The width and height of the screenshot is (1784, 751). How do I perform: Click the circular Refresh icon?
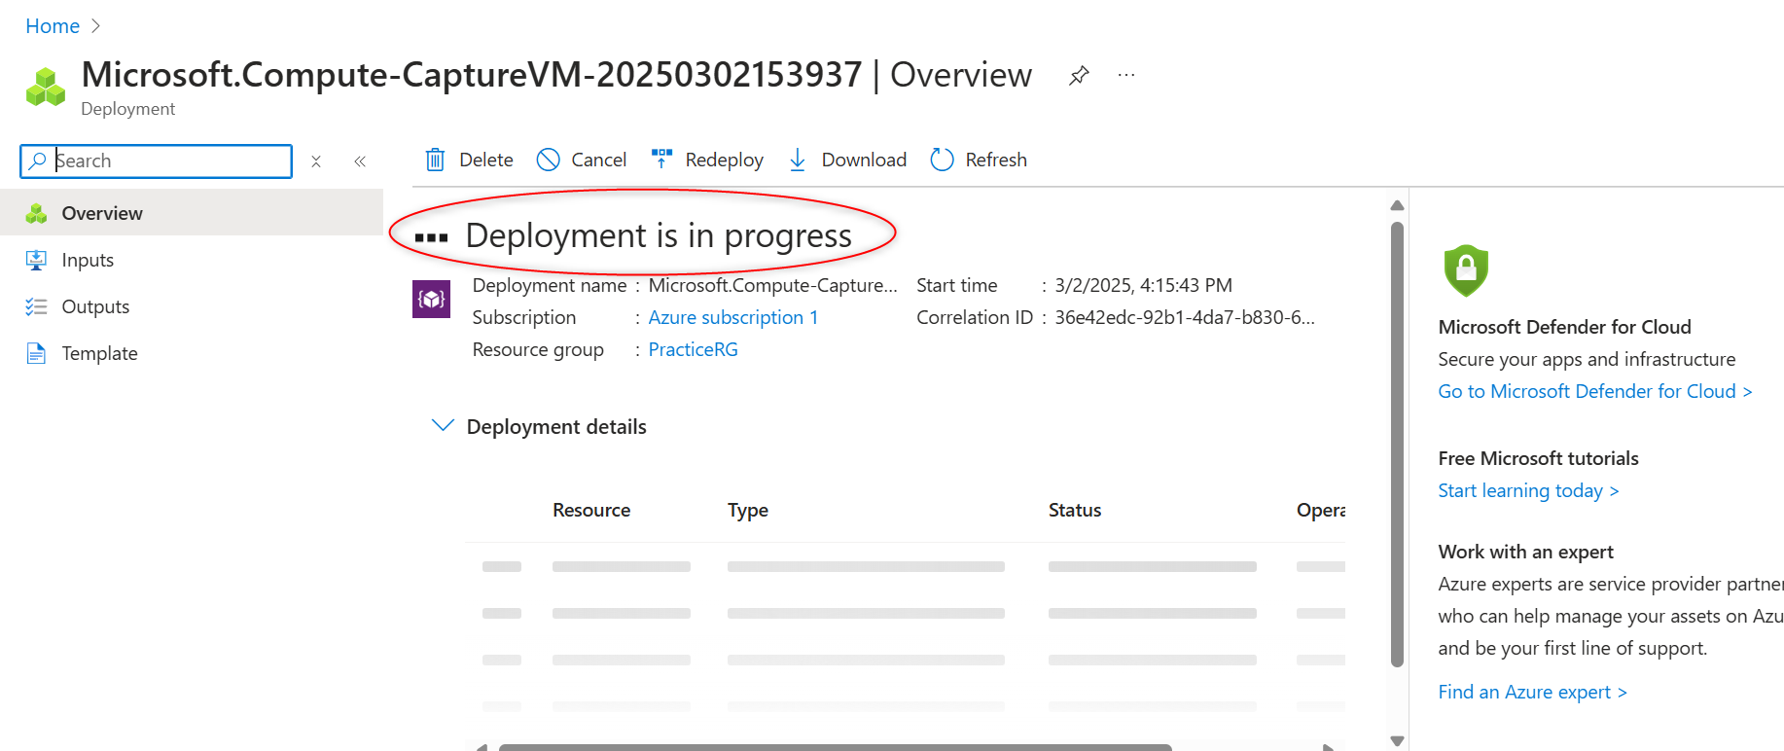pos(942,160)
